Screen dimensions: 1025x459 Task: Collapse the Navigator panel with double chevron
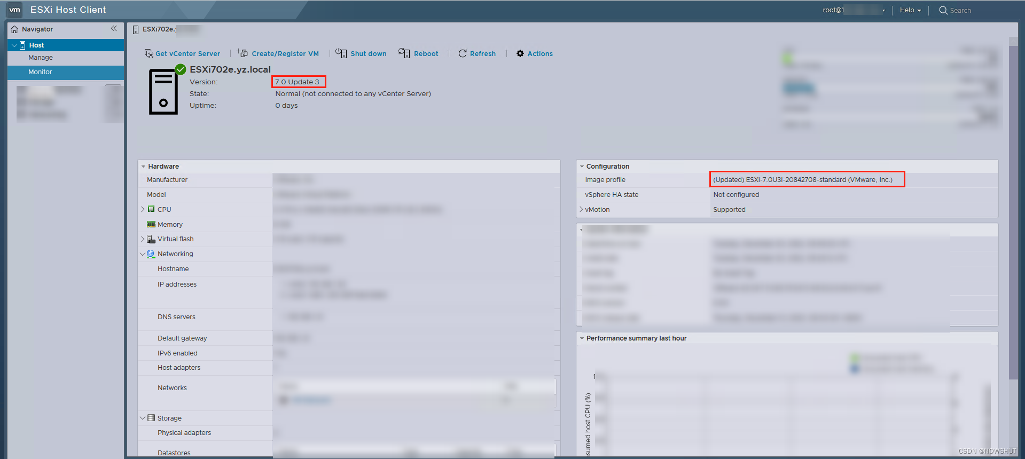point(114,29)
